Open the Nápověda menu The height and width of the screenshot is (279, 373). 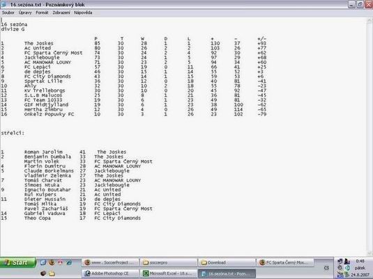(83, 13)
